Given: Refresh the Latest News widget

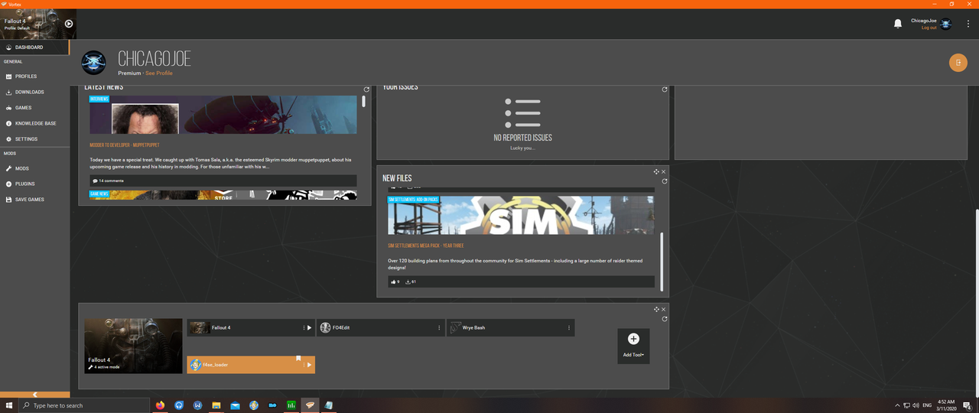Looking at the screenshot, I should 366,89.
